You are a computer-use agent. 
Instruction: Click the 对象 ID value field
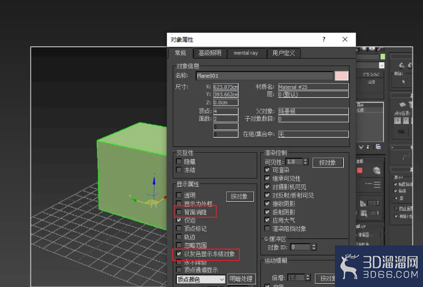coord(301,247)
